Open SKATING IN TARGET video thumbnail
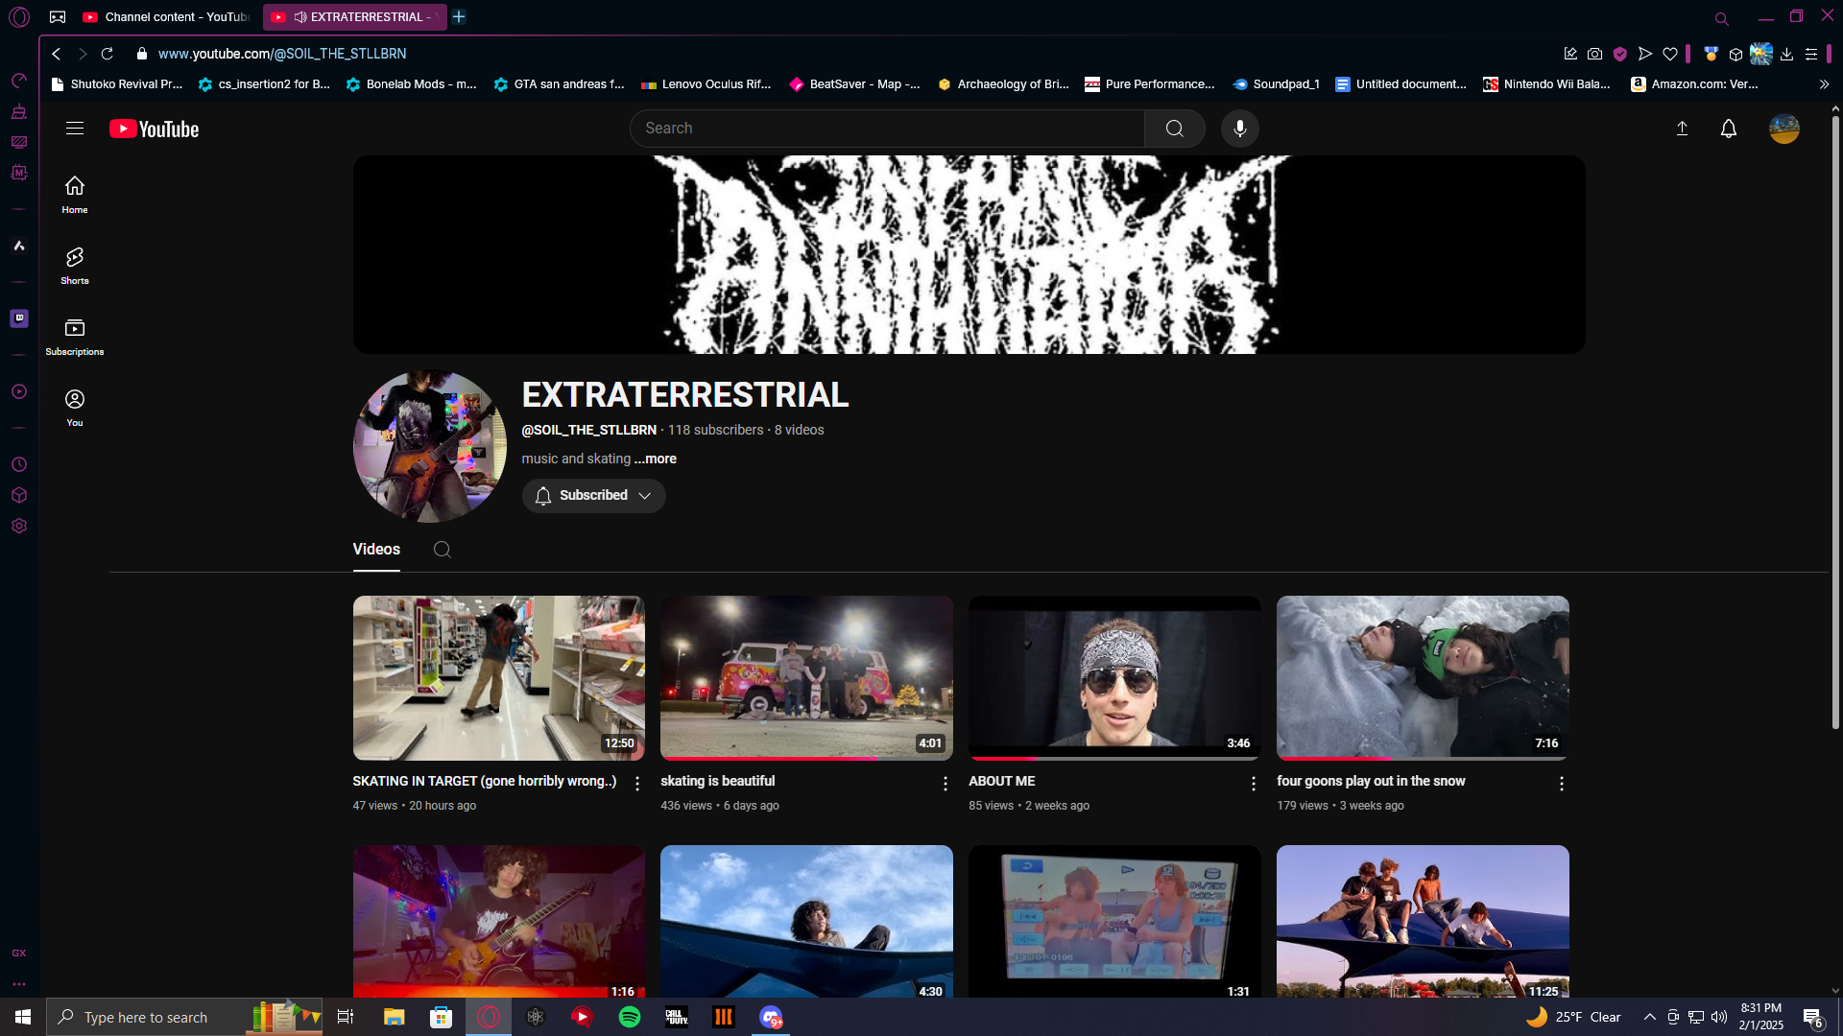 pos(498,677)
